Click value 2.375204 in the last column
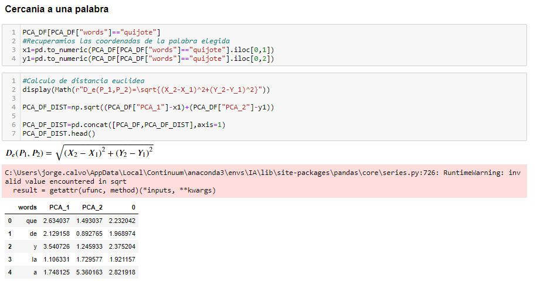Screen dimensions: 537x285 point(123,246)
